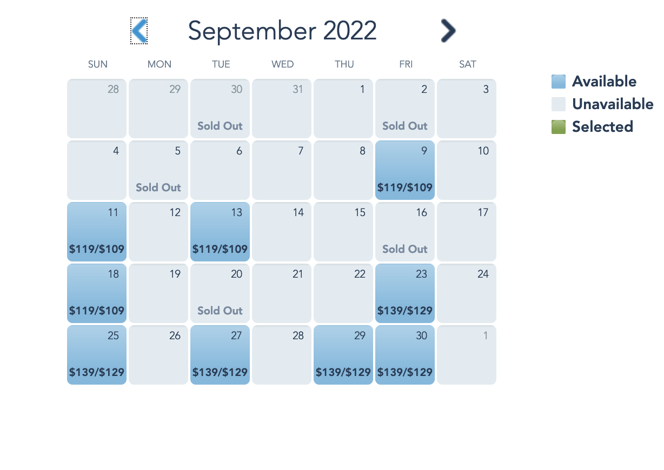Click sold-out September 5 cell
Screen dimensions: 664x470
tap(158, 170)
